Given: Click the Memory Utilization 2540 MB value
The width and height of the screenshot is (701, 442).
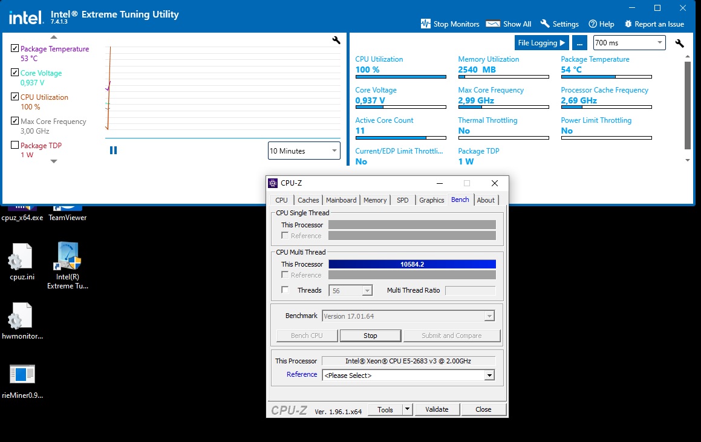Looking at the screenshot, I should click(x=477, y=70).
